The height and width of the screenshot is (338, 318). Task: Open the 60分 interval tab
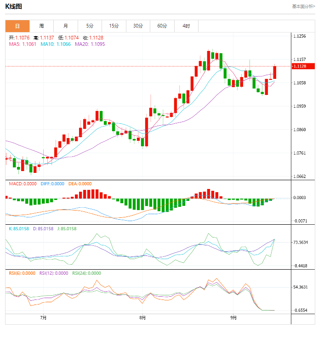click(162, 26)
